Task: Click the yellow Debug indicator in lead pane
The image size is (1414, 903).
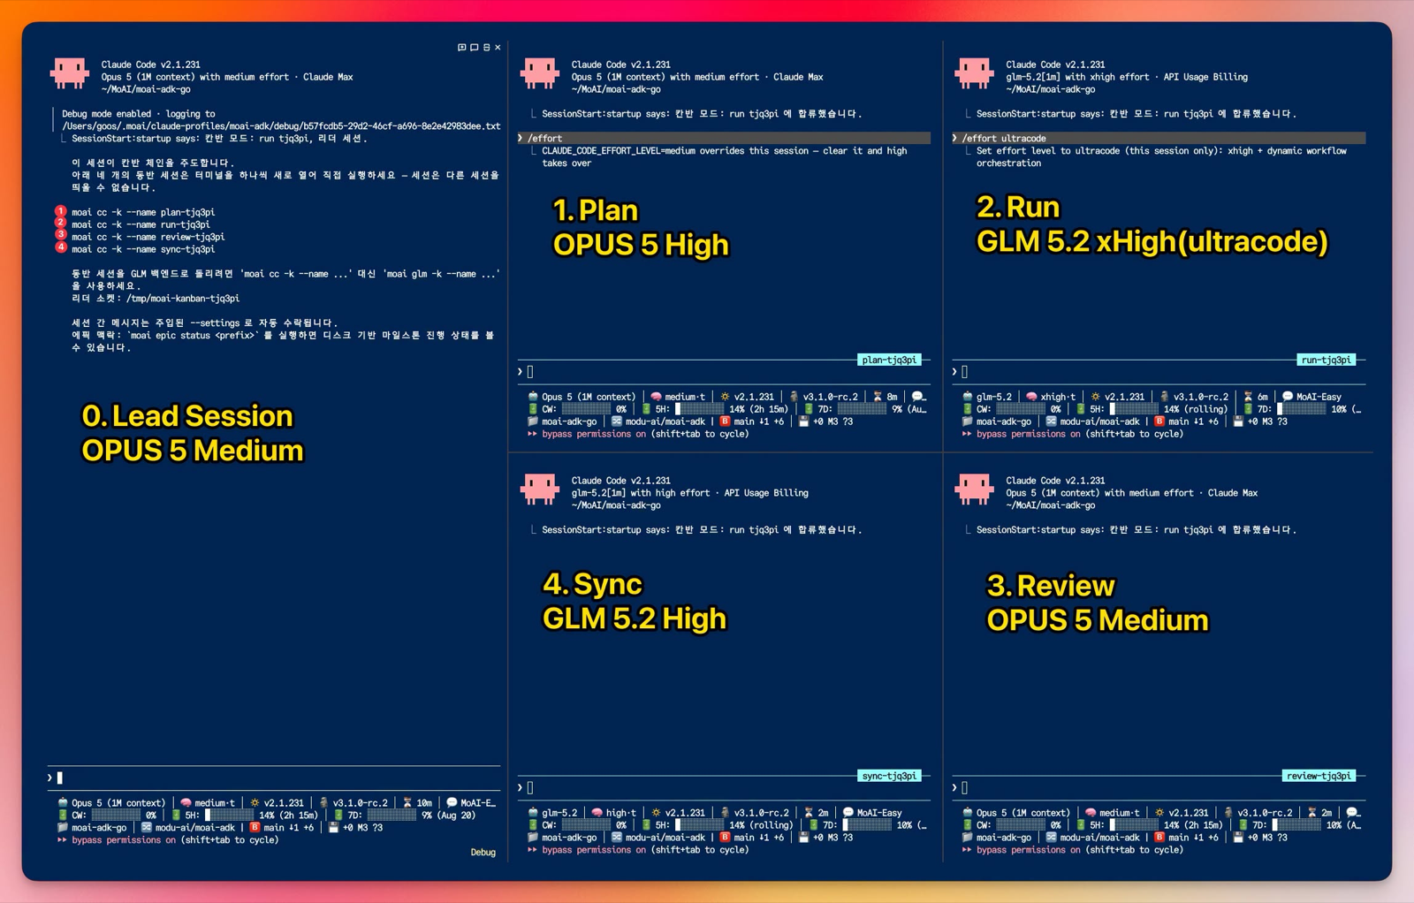Action: 483,853
